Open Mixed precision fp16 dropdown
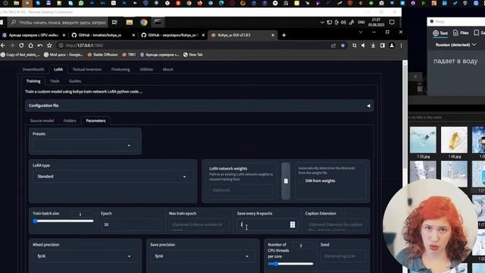The height and width of the screenshot is (273, 485). click(85, 256)
